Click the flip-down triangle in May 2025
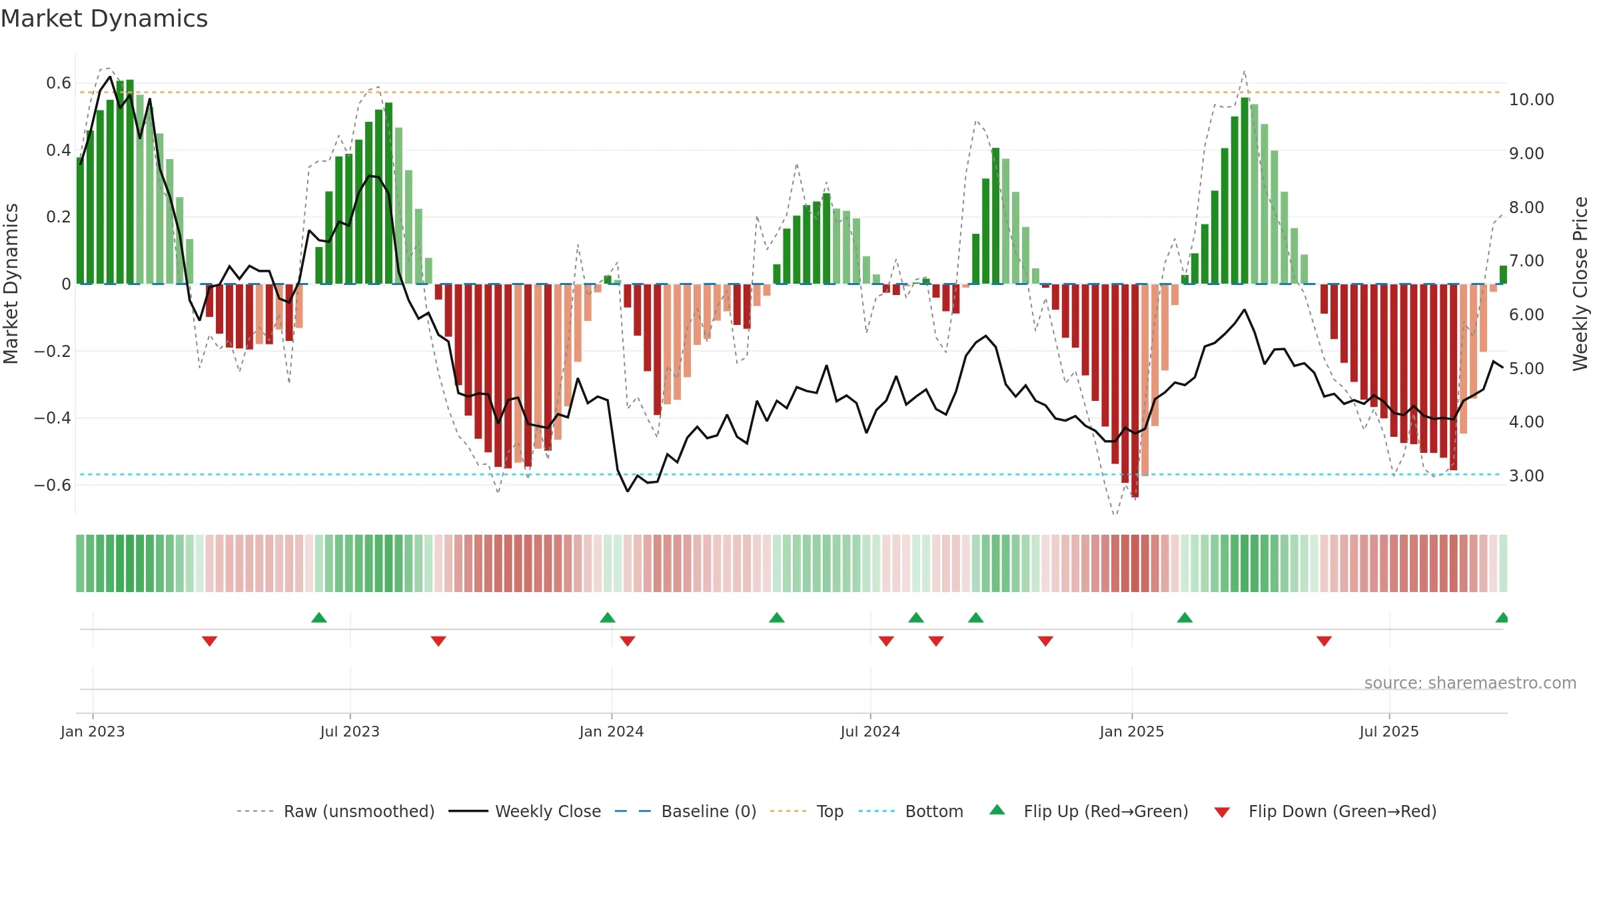The width and height of the screenshot is (1599, 899). [1324, 641]
